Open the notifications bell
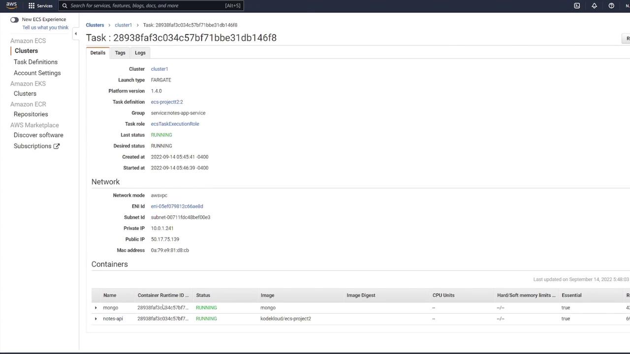Viewport: 630px width, 354px height. click(594, 6)
